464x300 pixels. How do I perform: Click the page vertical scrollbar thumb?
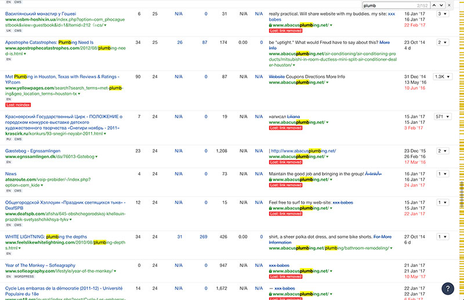(462, 195)
